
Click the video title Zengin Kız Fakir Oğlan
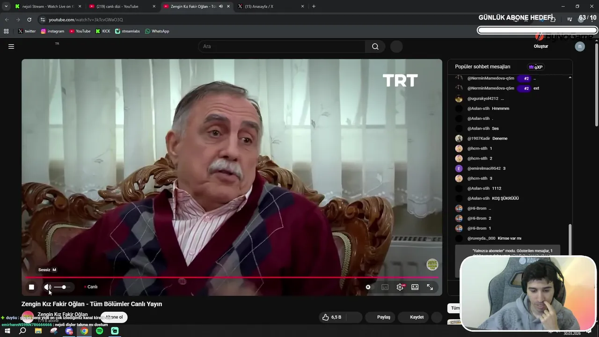pos(92,304)
